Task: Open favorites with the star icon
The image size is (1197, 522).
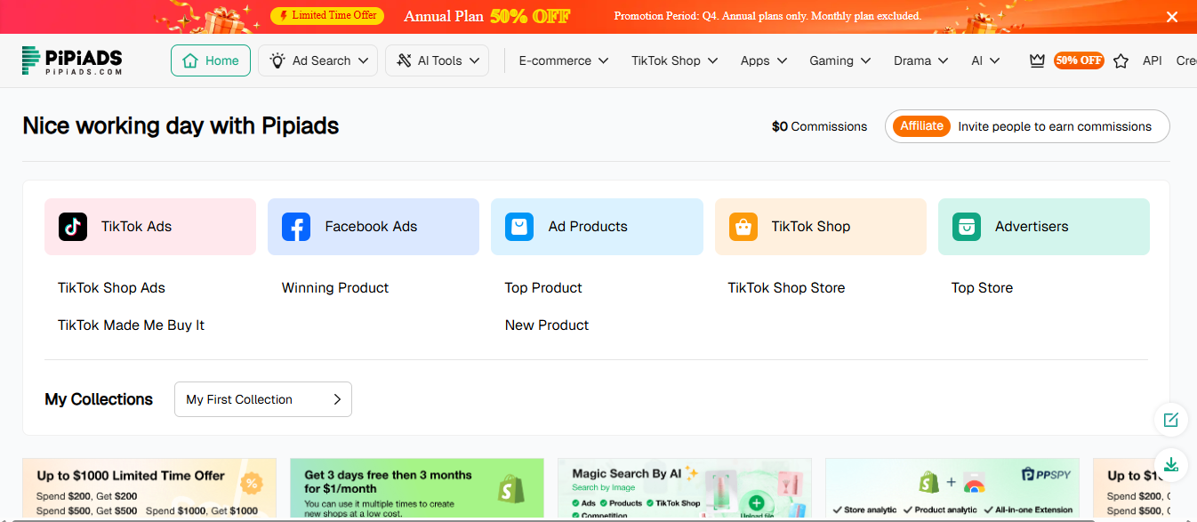Action: pyautogui.click(x=1121, y=60)
